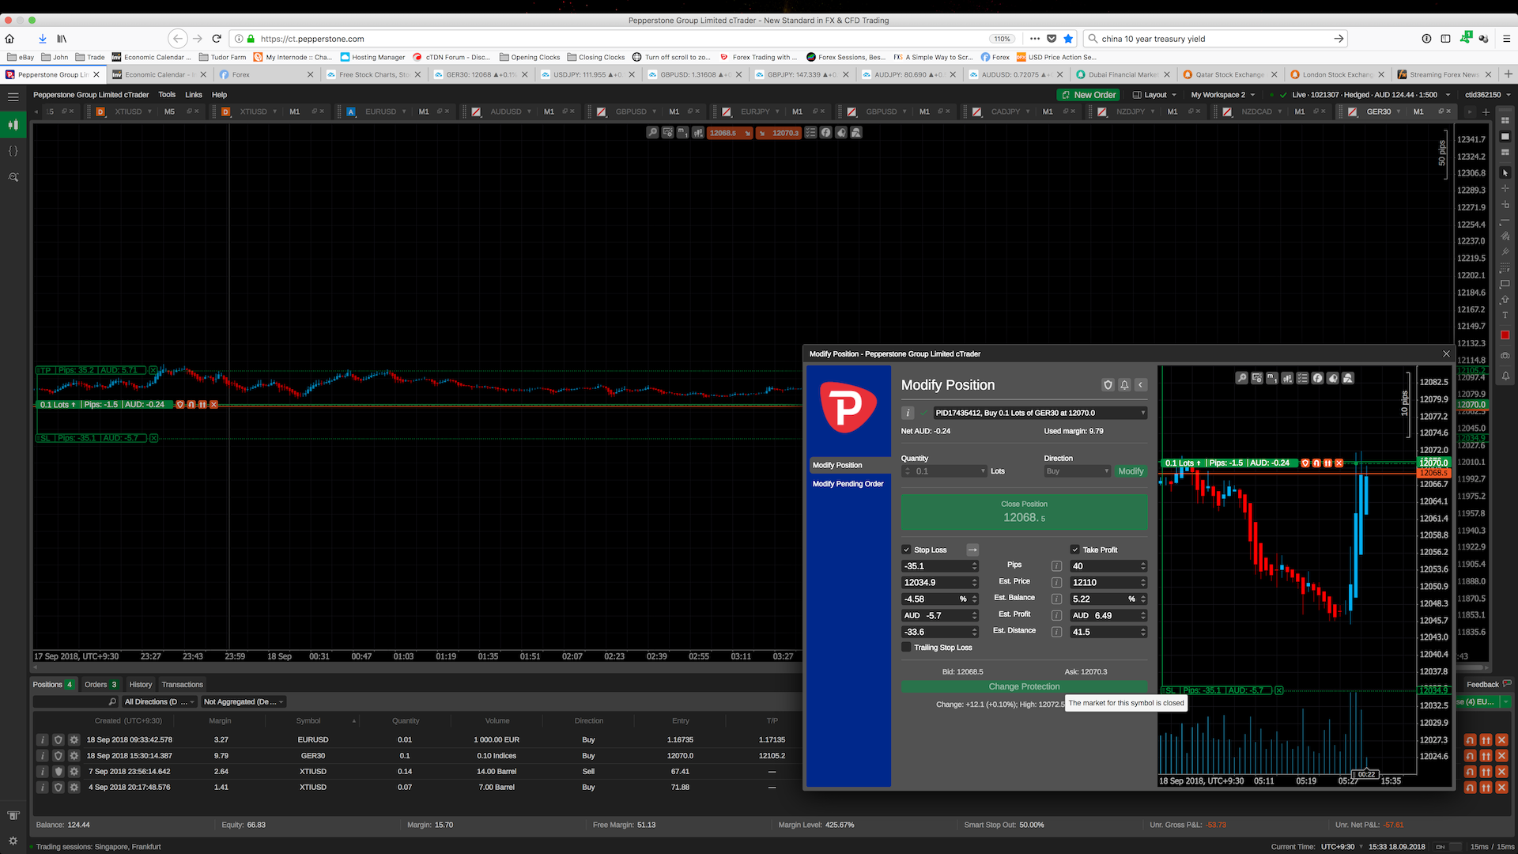Open the Not Aggregated filter dropdown
Screen dimensions: 1518x854
click(x=244, y=702)
